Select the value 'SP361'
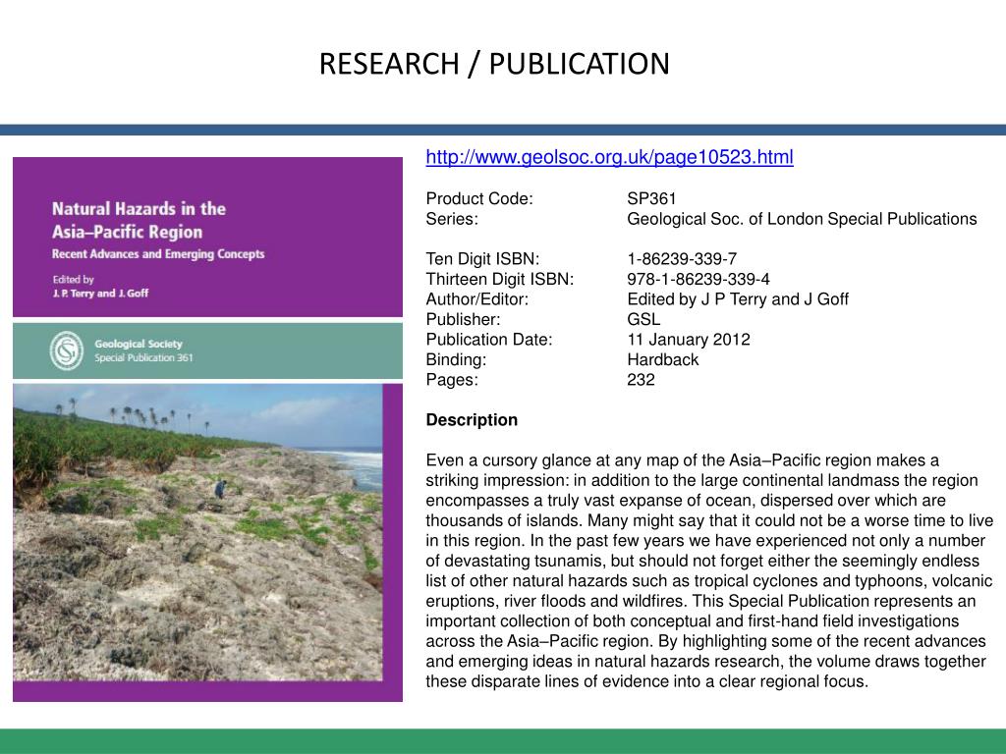This screenshot has height=754, width=1006. [x=651, y=198]
